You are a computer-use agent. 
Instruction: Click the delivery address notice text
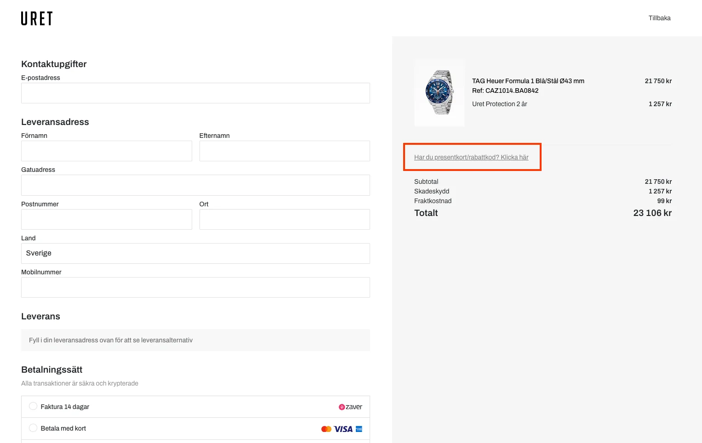(111, 340)
